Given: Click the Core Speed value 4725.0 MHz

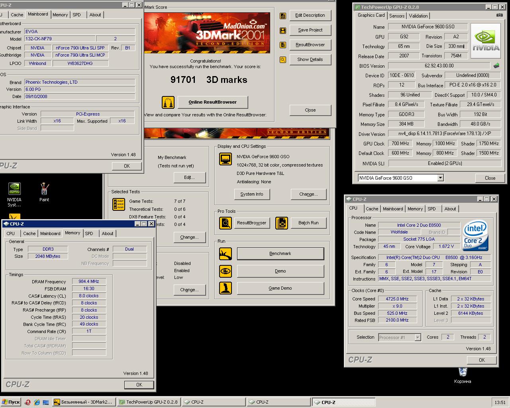Looking at the screenshot, I should 397,299.
